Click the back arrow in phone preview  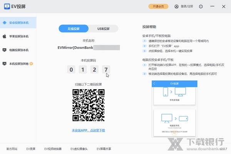[x=154, y=84]
